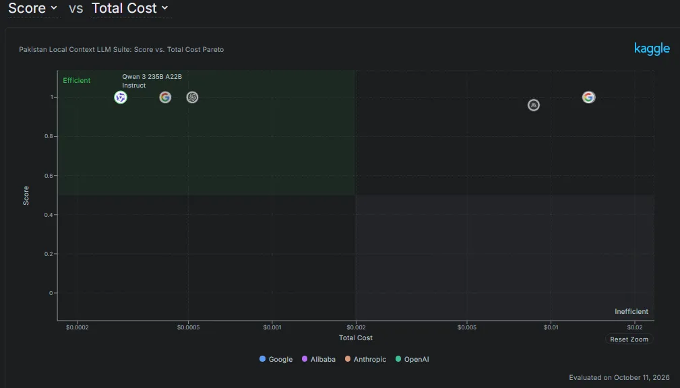The image size is (680, 388).
Task: Toggle the Google legend entry
Action: 276,359
